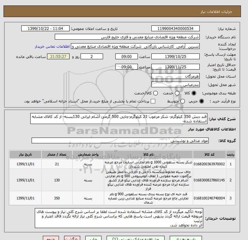Click quantity 350 in the table

[x=57, y=198]
